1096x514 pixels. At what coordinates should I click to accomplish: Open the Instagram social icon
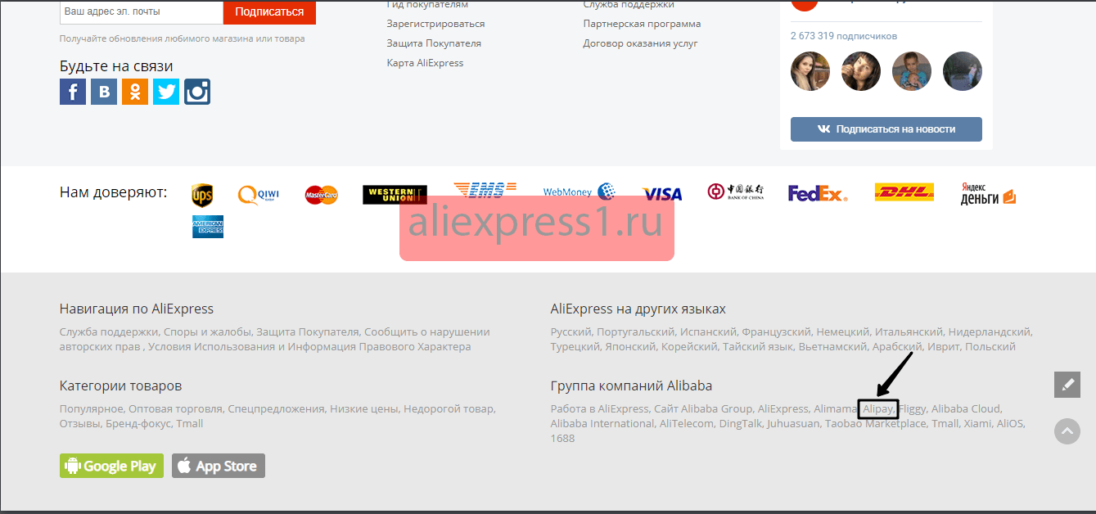tap(197, 92)
